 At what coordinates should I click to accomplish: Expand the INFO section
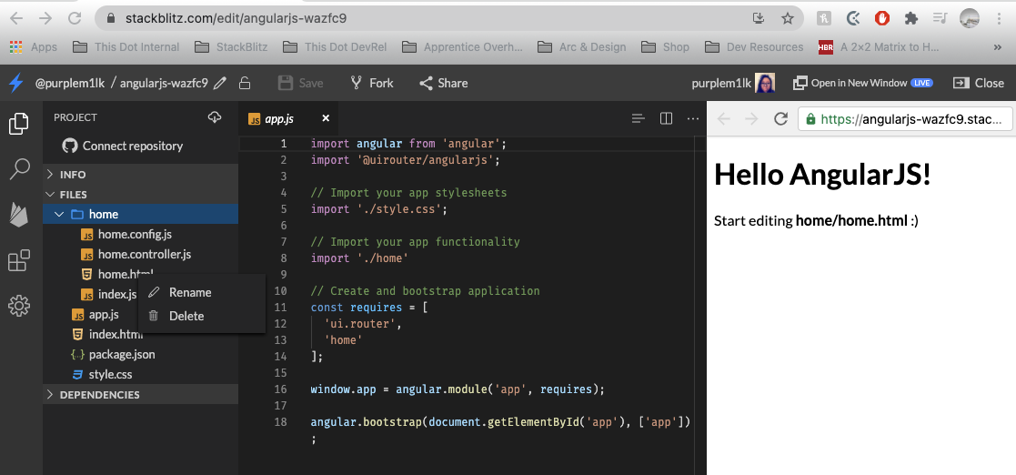coord(141,175)
